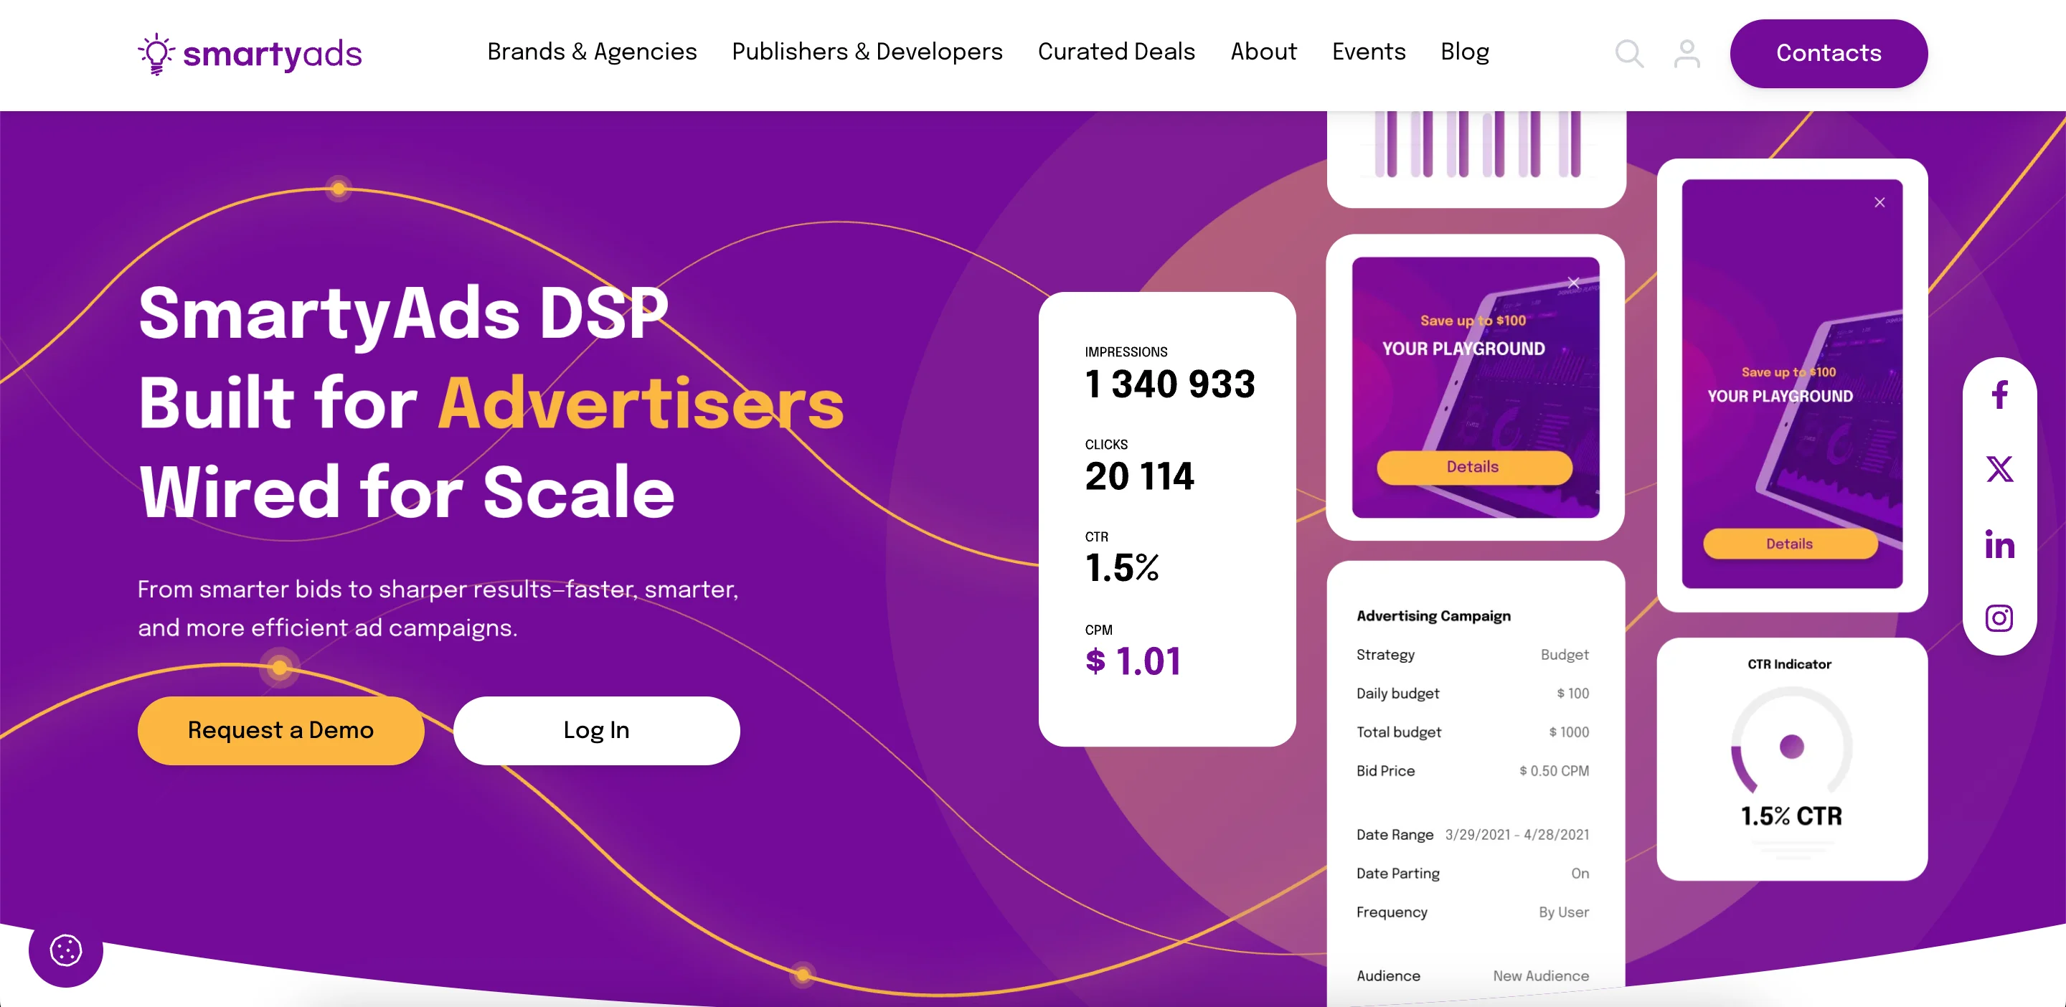Open Brands & Agencies menu
Image resolution: width=2066 pixels, height=1007 pixels.
pyautogui.click(x=592, y=52)
